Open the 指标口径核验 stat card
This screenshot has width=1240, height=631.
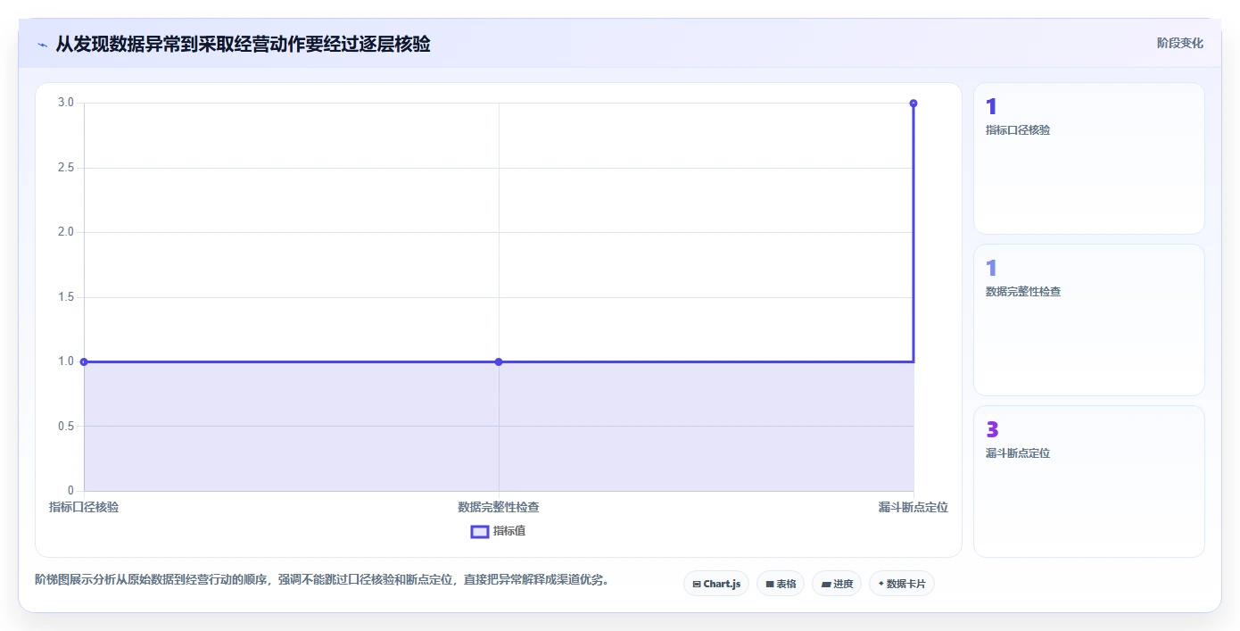[x=1089, y=159]
